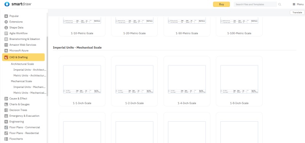Viewport: 305px width, 143px height.
Task: Click the CAD & Drafting category icon
Action: click(6, 57)
